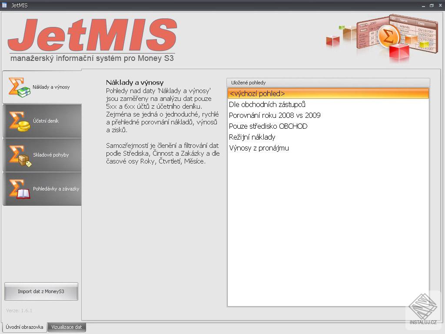Viewport: 445px width, 334px height.
Task: Open the Pohledávky a závazky section
Action: (x=42, y=189)
